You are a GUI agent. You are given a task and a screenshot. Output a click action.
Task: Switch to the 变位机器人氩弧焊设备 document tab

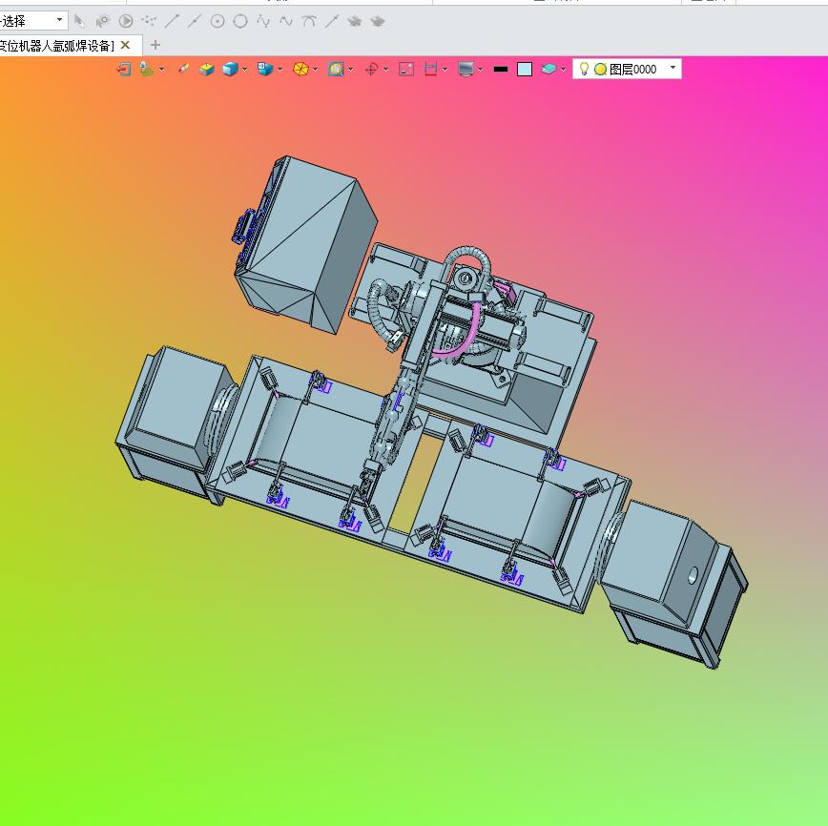coord(57,45)
